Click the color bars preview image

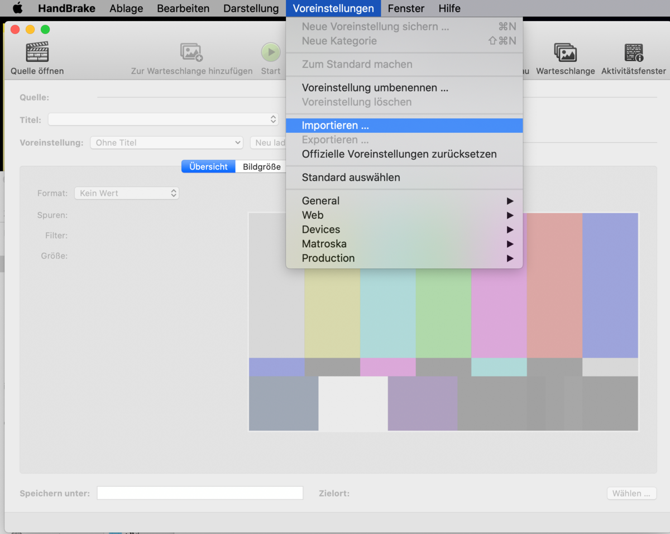pos(443,322)
